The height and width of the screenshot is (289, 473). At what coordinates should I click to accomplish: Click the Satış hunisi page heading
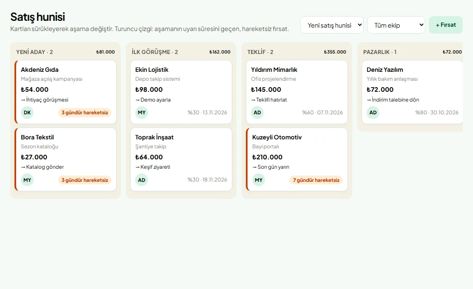click(x=37, y=17)
